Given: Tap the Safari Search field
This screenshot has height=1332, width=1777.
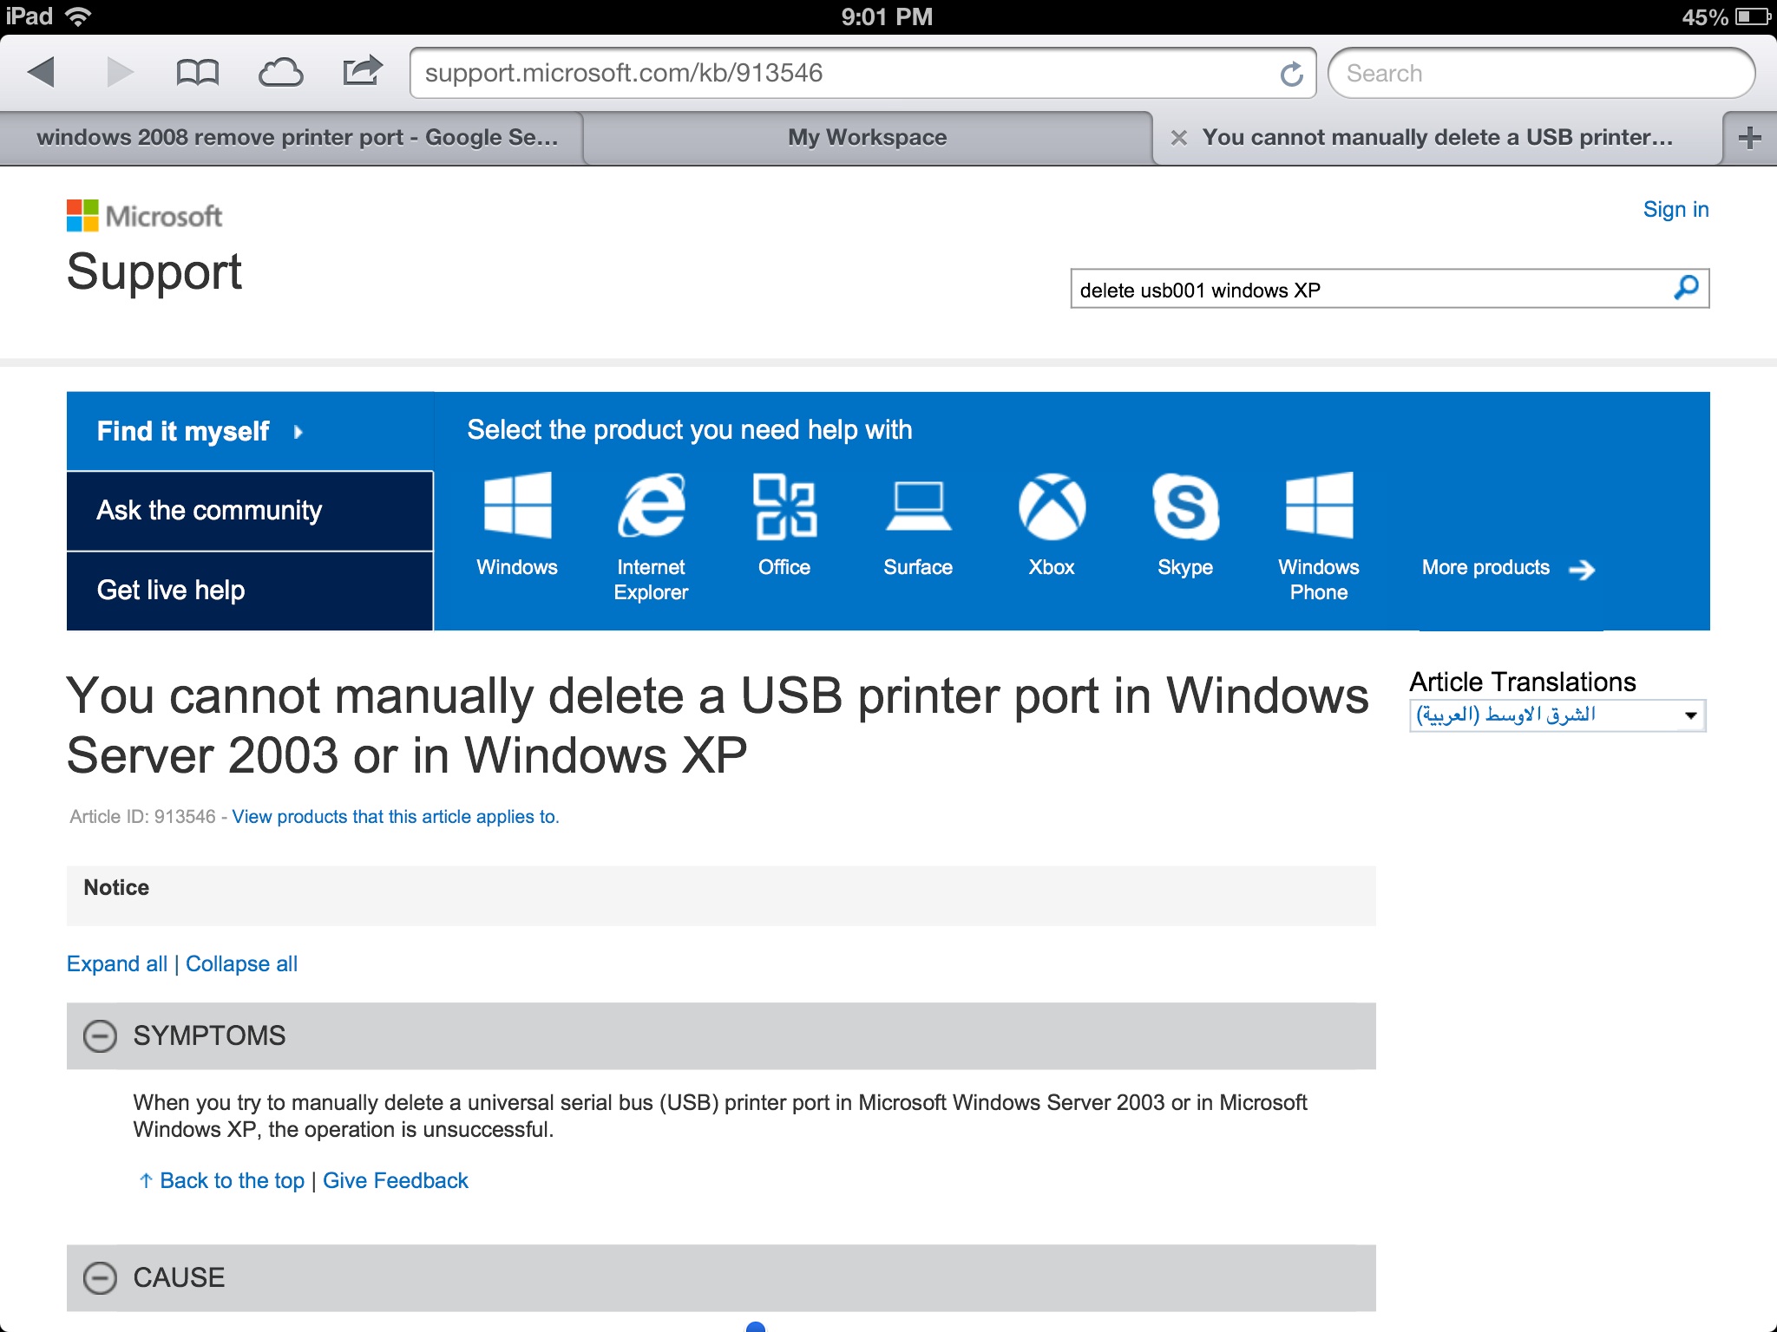Looking at the screenshot, I should [x=1541, y=74].
